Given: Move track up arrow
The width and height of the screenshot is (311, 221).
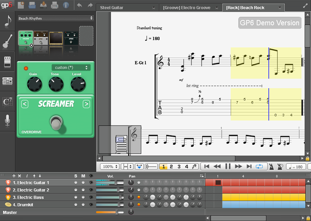Looking at the screenshot, I should pyautogui.click(x=34, y=176).
